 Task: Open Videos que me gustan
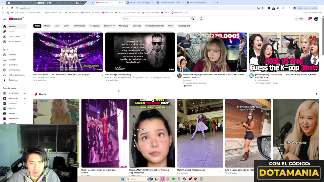point(15,75)
